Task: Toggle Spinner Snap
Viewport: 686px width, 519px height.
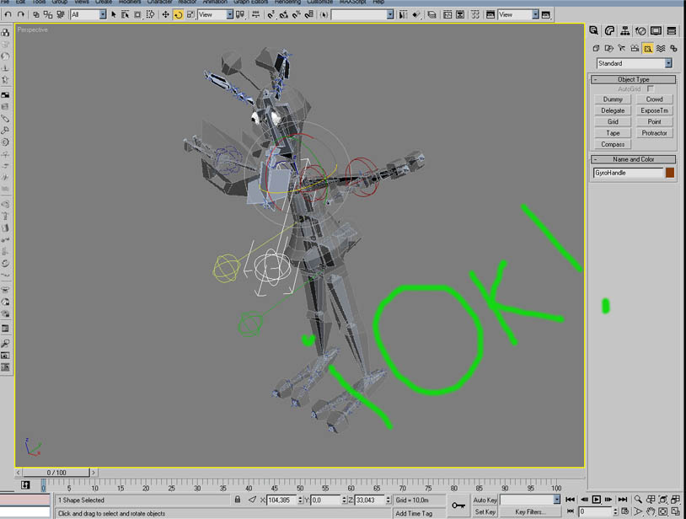Action: pyautogui.click(x=309, y=14)
